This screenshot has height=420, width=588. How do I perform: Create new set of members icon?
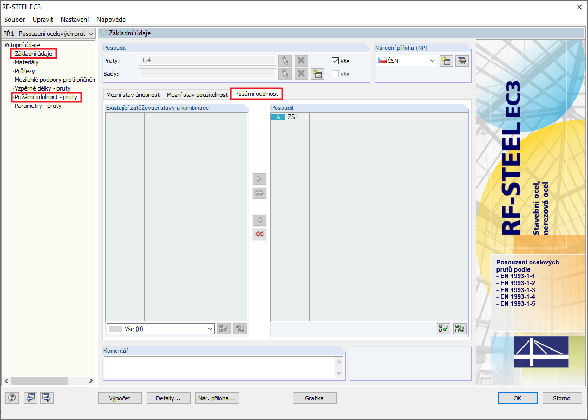coord(317,74)
